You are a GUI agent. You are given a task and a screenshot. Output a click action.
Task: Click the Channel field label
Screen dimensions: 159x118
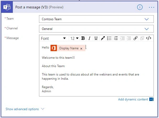(x=12, y=28)
